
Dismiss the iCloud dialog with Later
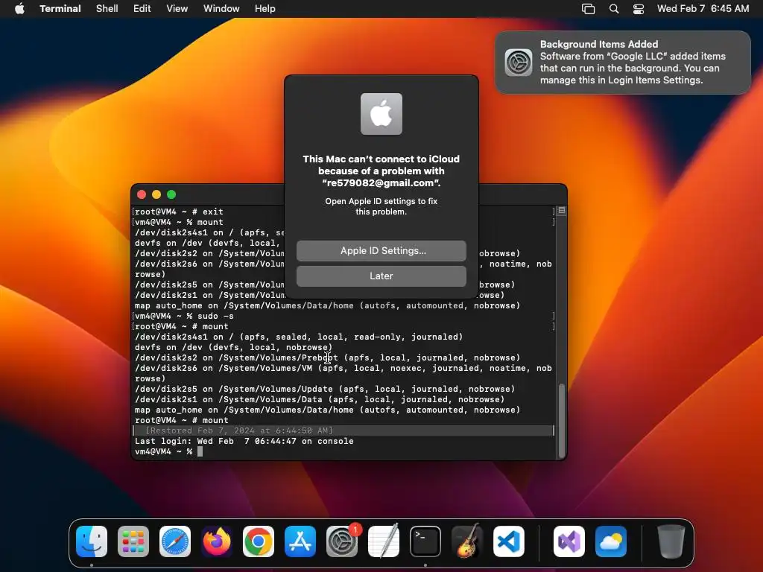pyautogui.click(x=381, y=276)
